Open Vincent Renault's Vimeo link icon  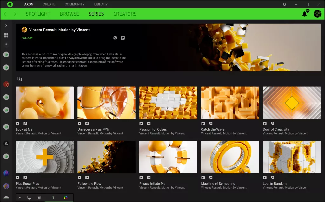[123, 38]
